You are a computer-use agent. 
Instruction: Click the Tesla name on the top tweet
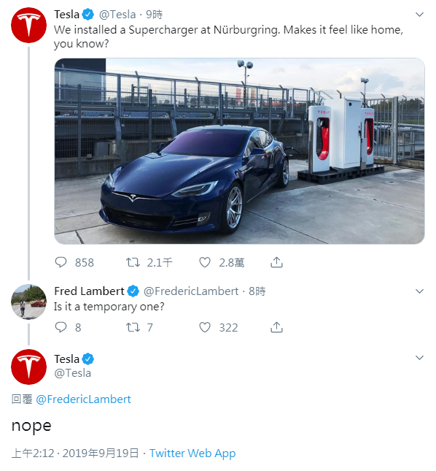click(x=66, y=15)
